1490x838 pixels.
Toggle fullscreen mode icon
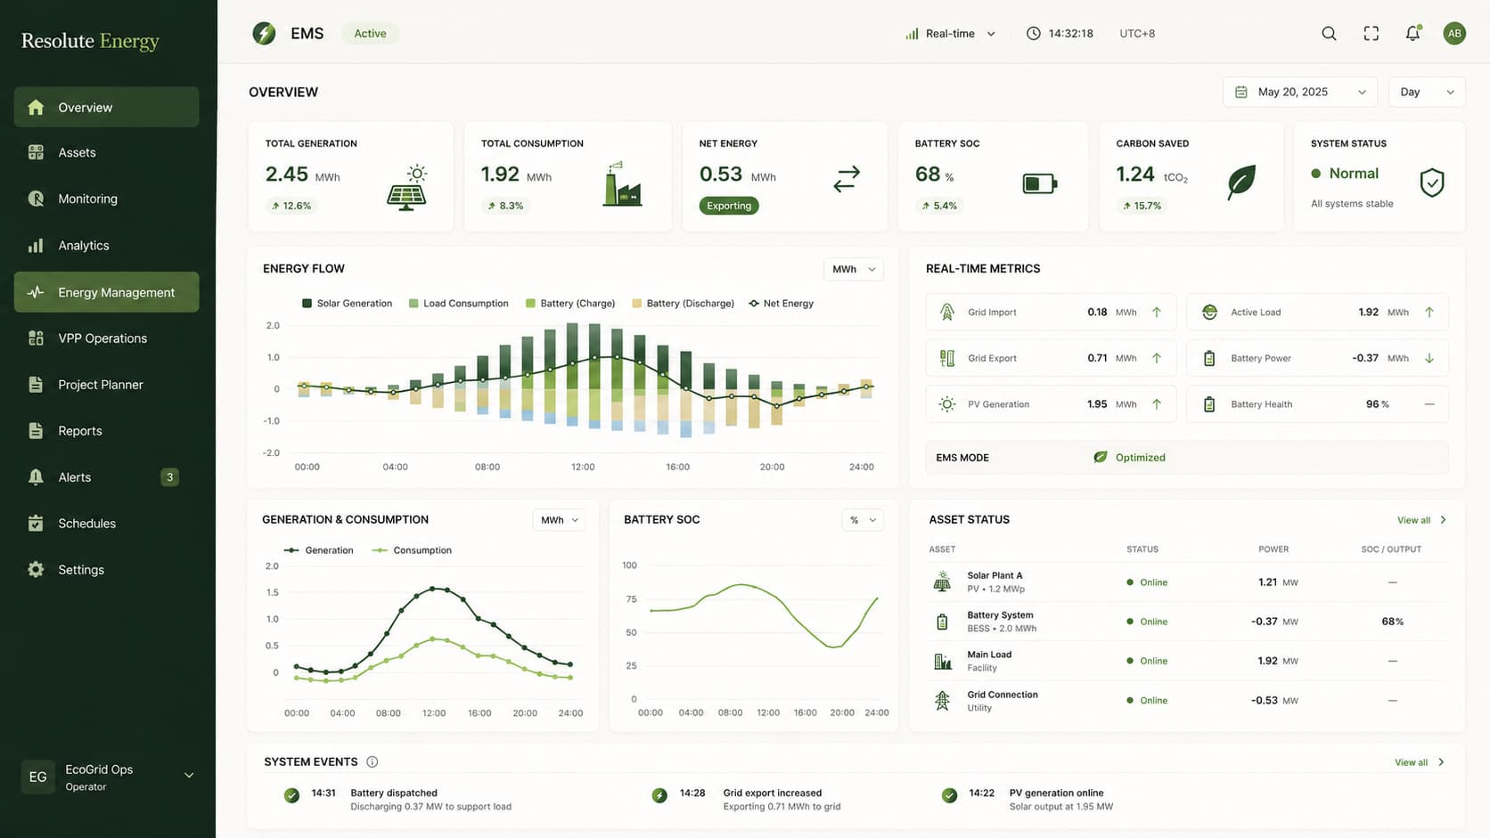click(1371, 34)
